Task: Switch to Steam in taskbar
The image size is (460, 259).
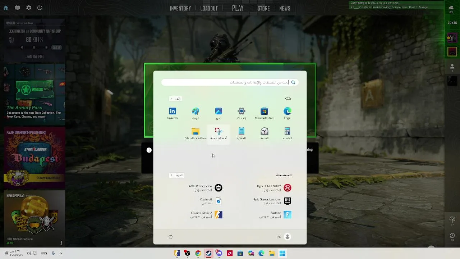Action: (208, 254)
